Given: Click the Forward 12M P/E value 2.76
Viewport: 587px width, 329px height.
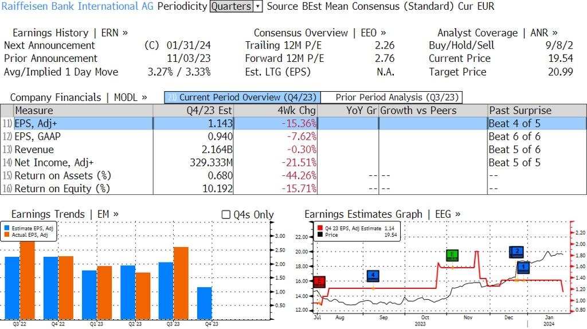Looking at the screenshot, I should point(385,58).
